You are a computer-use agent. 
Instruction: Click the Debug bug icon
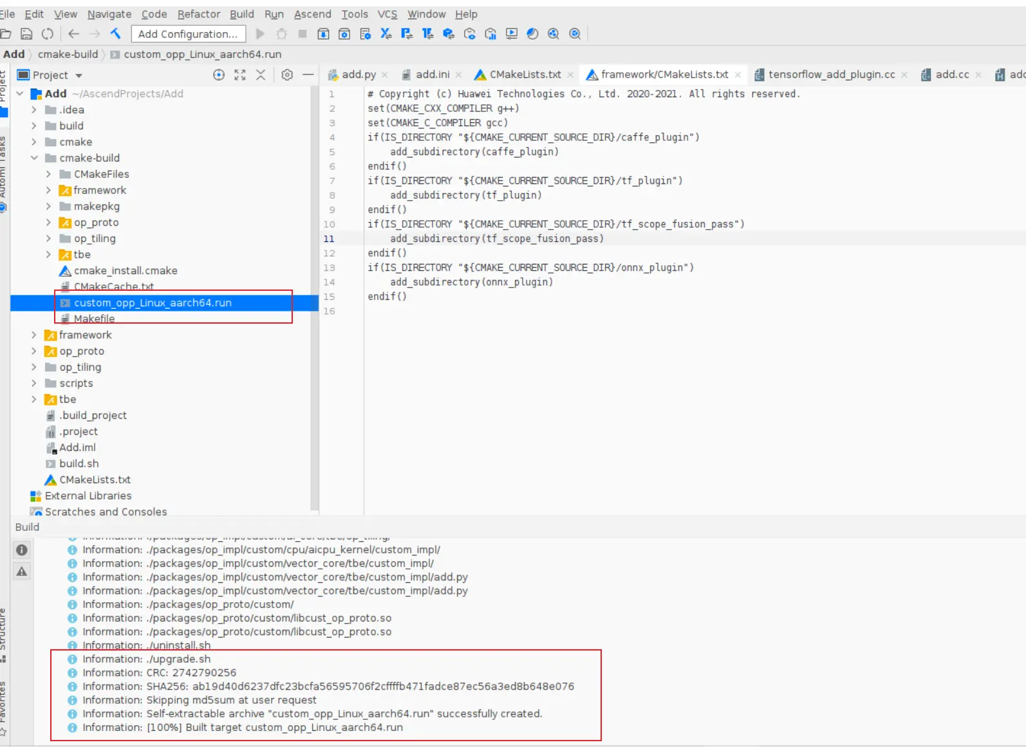[x=281, y=34]
